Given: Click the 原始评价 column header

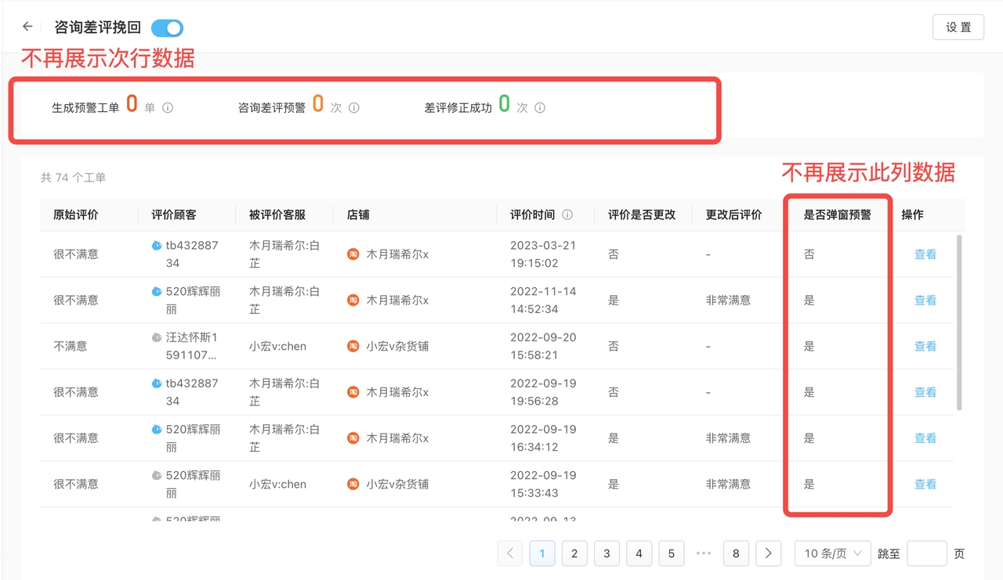Looking at the screenshot, I should coord(76,214).
